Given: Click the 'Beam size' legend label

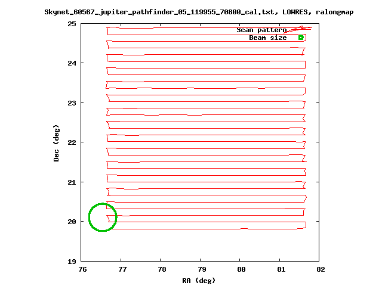Looking at the screenshot, I should click(268, 38).
